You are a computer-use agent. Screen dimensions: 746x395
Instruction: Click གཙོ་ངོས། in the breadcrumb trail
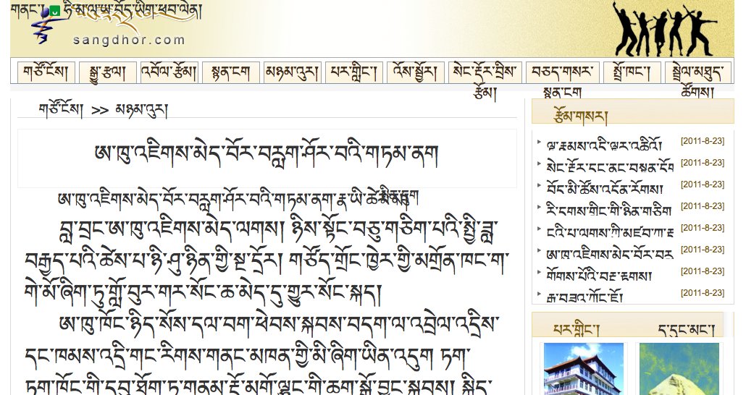(61, 110)
